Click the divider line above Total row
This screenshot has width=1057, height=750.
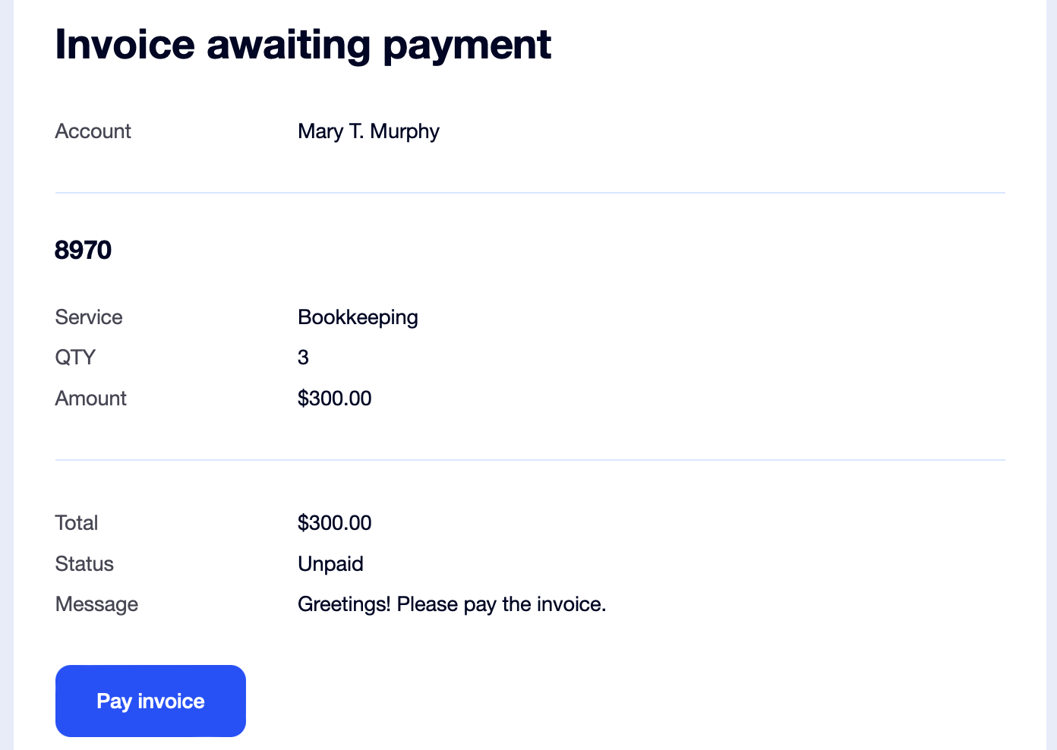point(530,460)
